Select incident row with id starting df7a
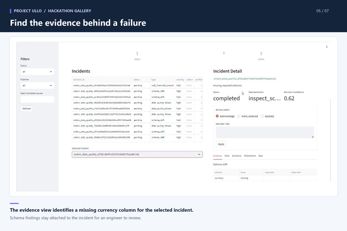Screen dimensions: 347x231 (137, 132)
